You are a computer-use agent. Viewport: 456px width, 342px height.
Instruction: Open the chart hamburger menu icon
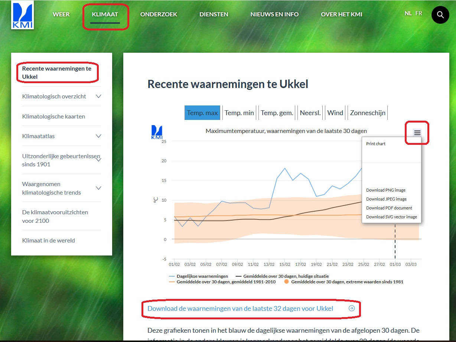417,133
